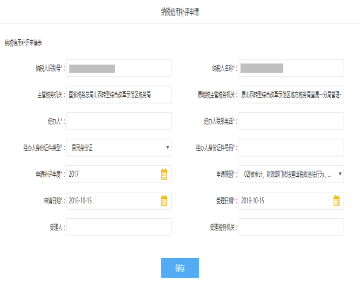Expand the 申请原因 dropdown
The width and height of the screenshot is (360, 299).
[340, 174]
